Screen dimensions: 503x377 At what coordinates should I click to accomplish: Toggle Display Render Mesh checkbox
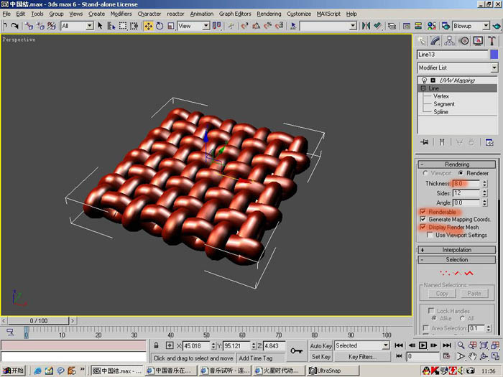(423, 227)
